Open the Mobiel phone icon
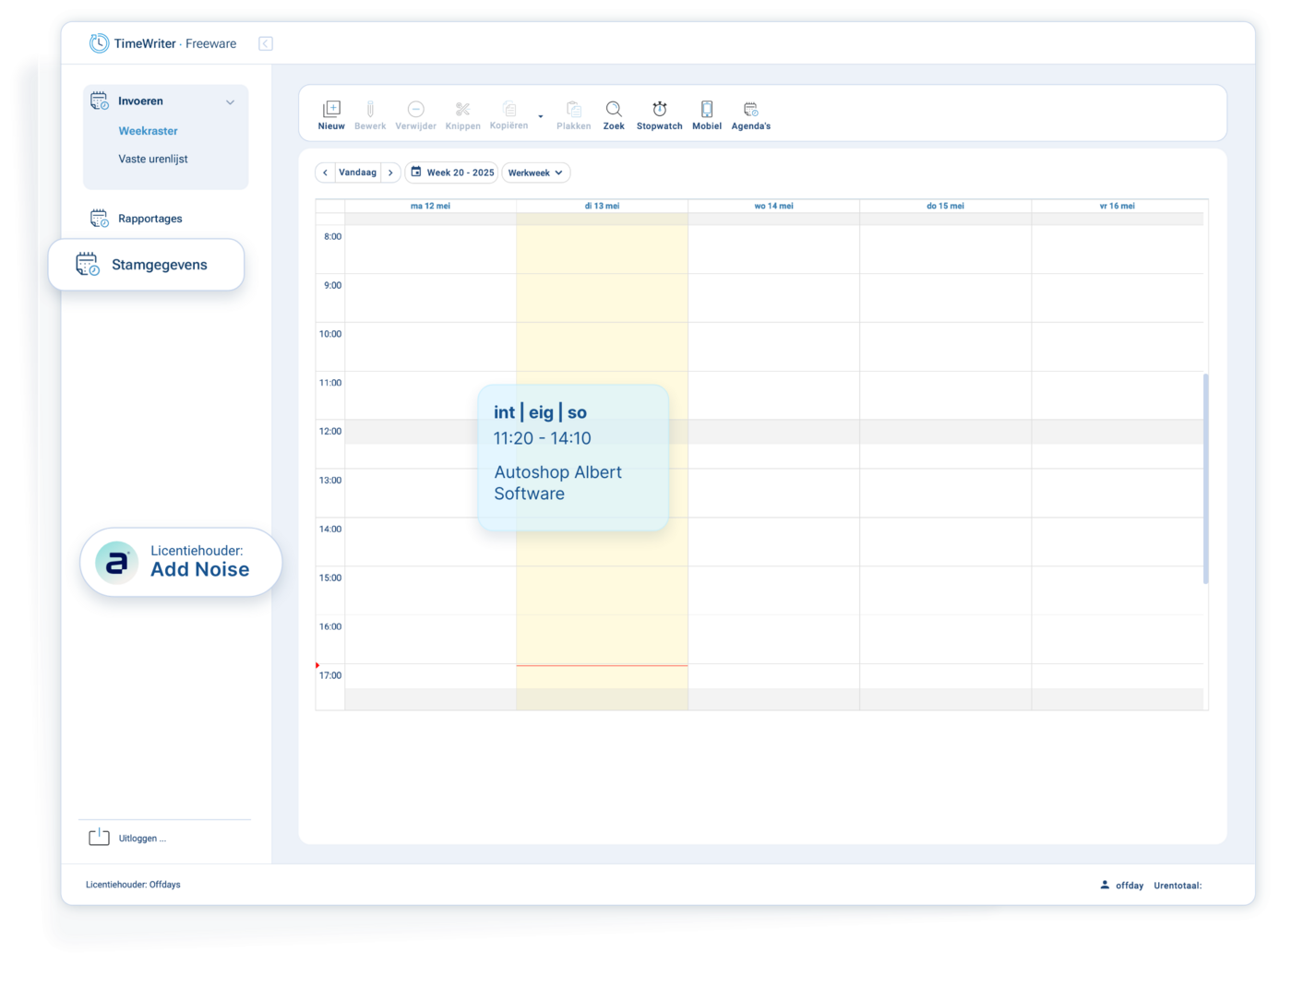The height and width of the screenshot is (1000, 1292). coord(707,110)
